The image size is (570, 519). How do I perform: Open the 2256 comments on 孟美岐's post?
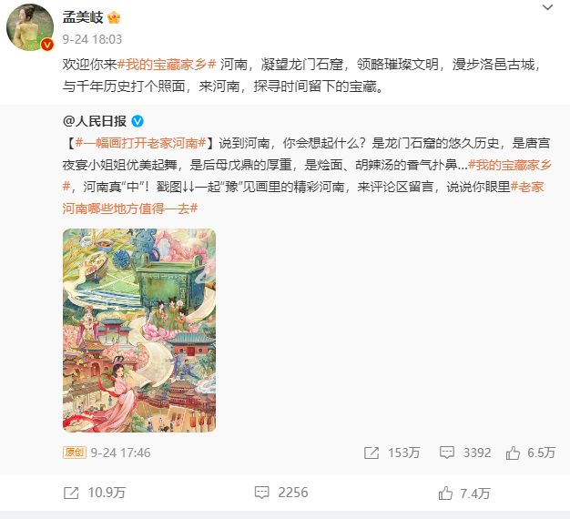(281, 493)
